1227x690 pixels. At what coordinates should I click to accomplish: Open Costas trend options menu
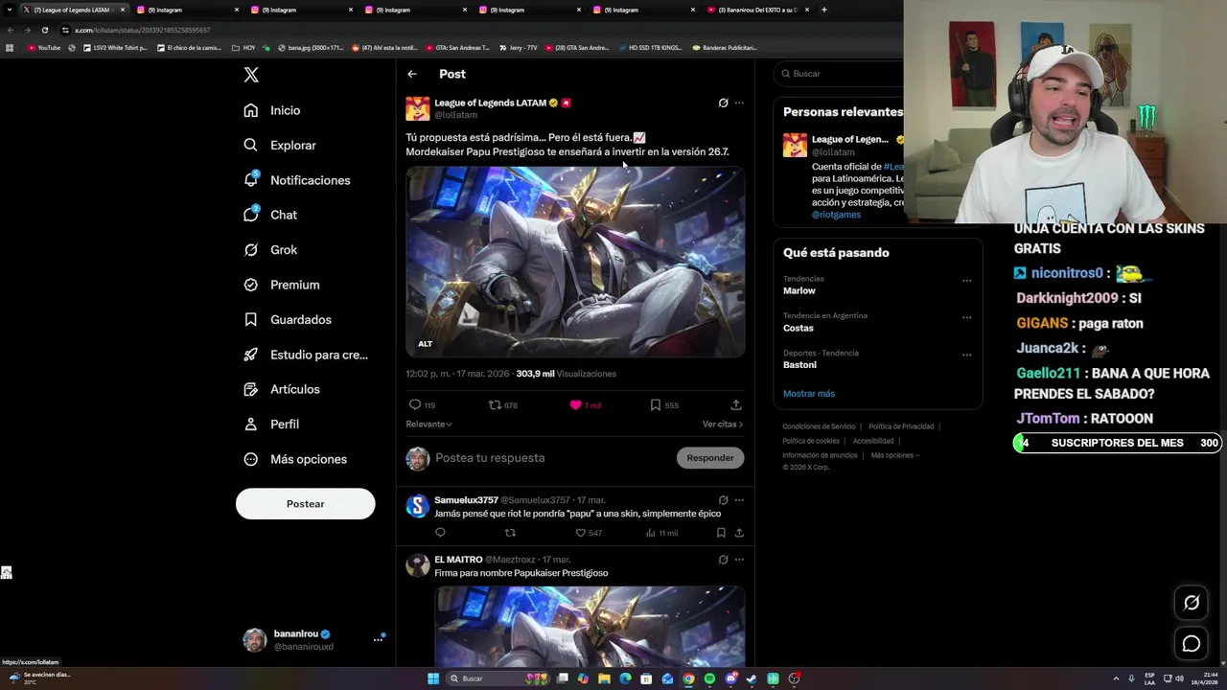click(966, 317)
